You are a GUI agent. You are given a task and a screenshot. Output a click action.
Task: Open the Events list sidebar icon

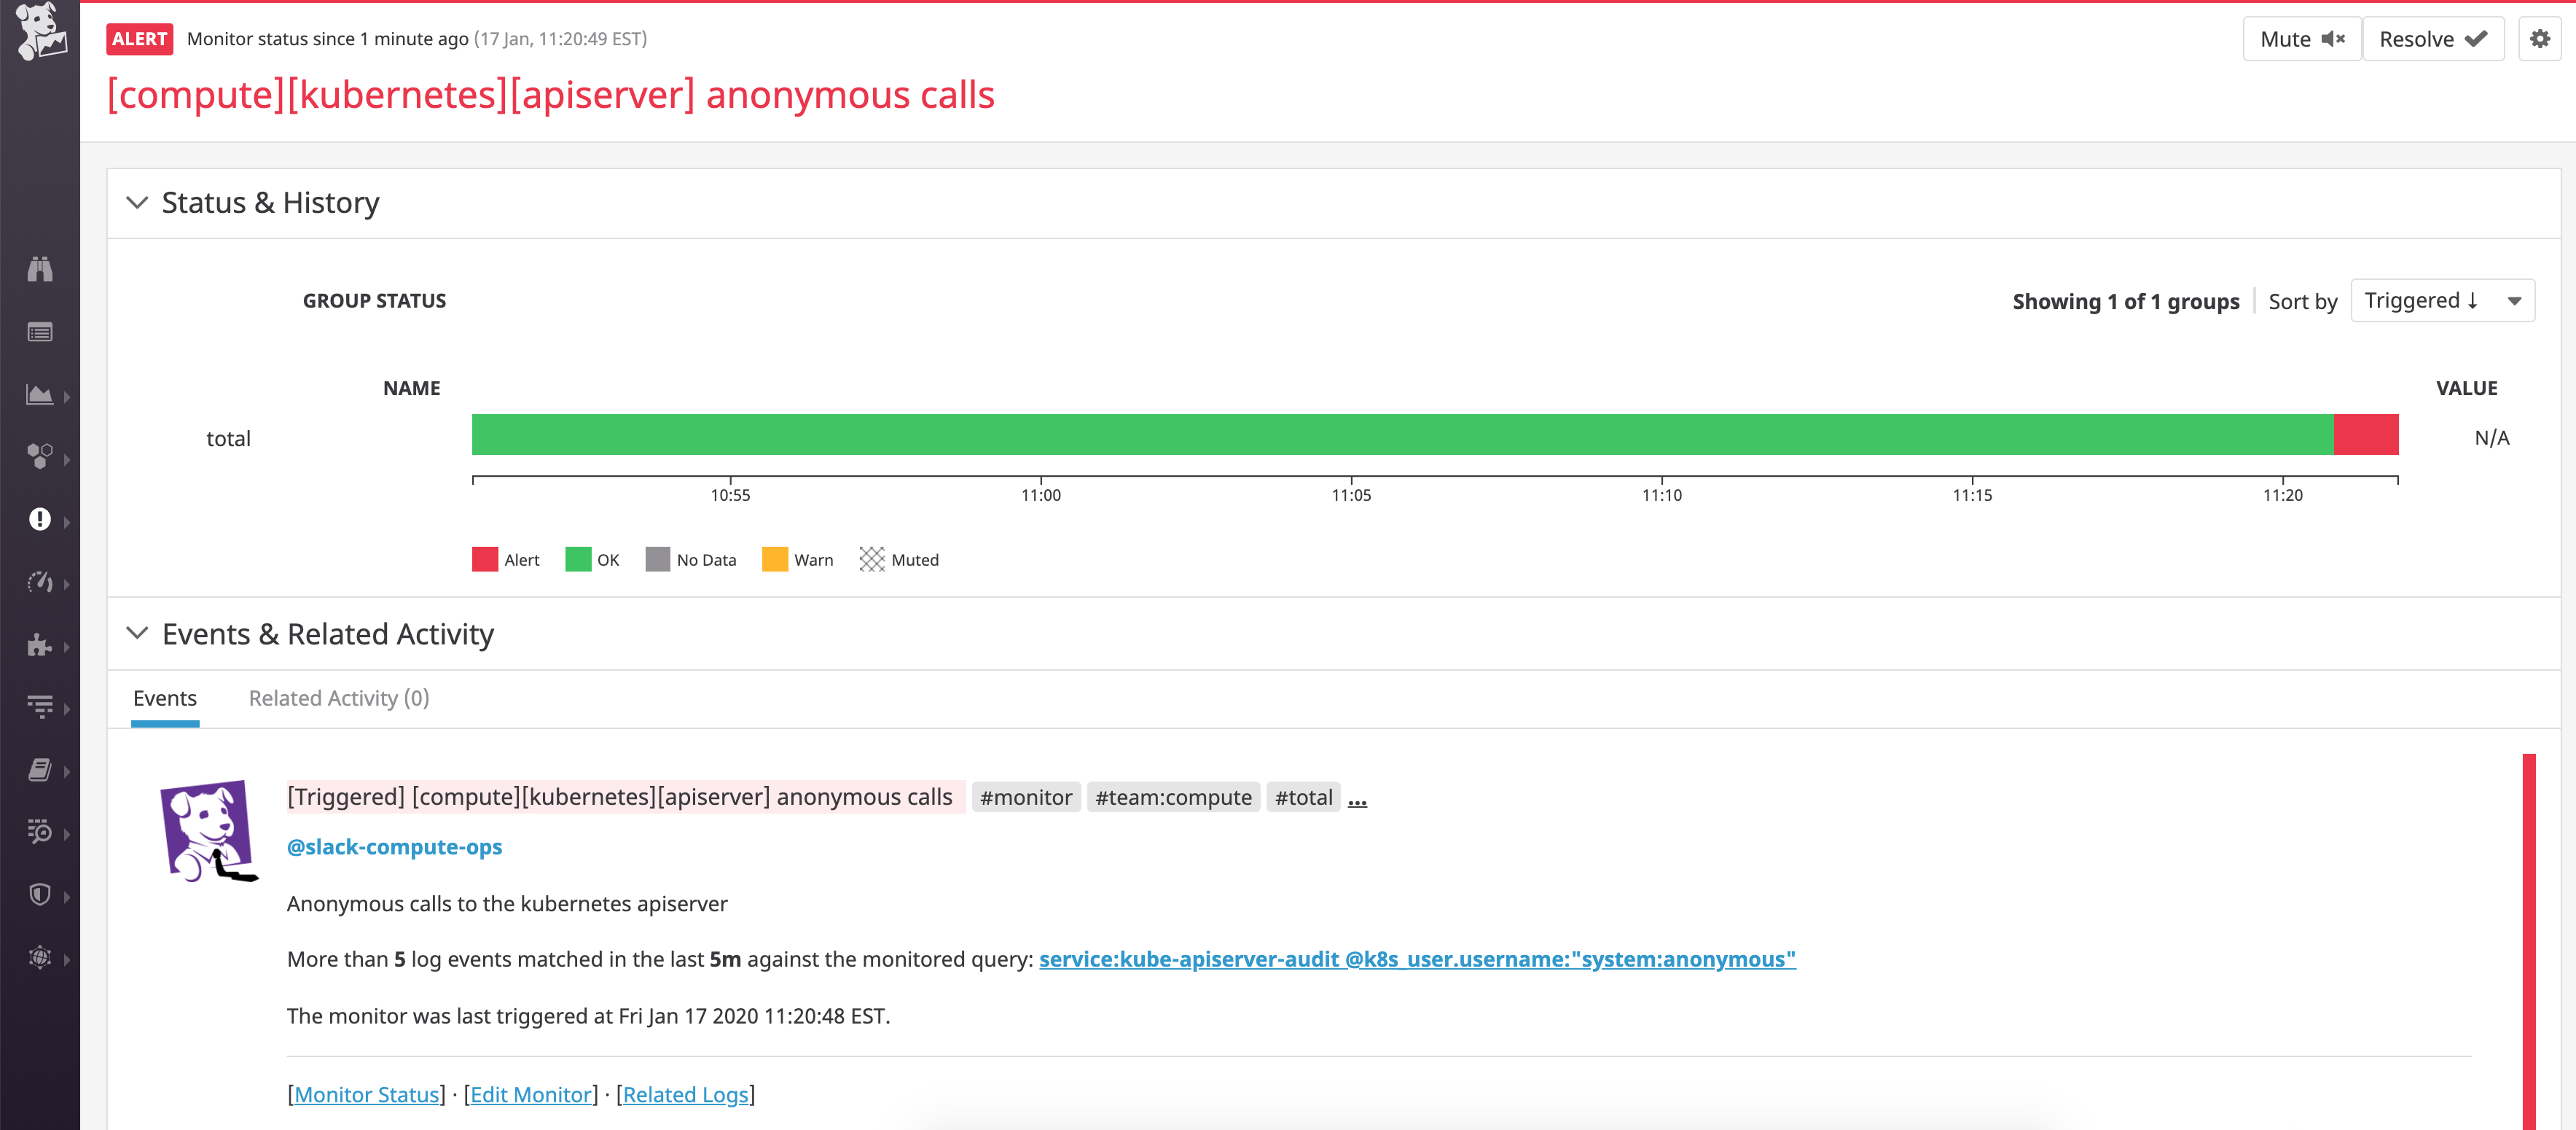[x=40, y=332]
